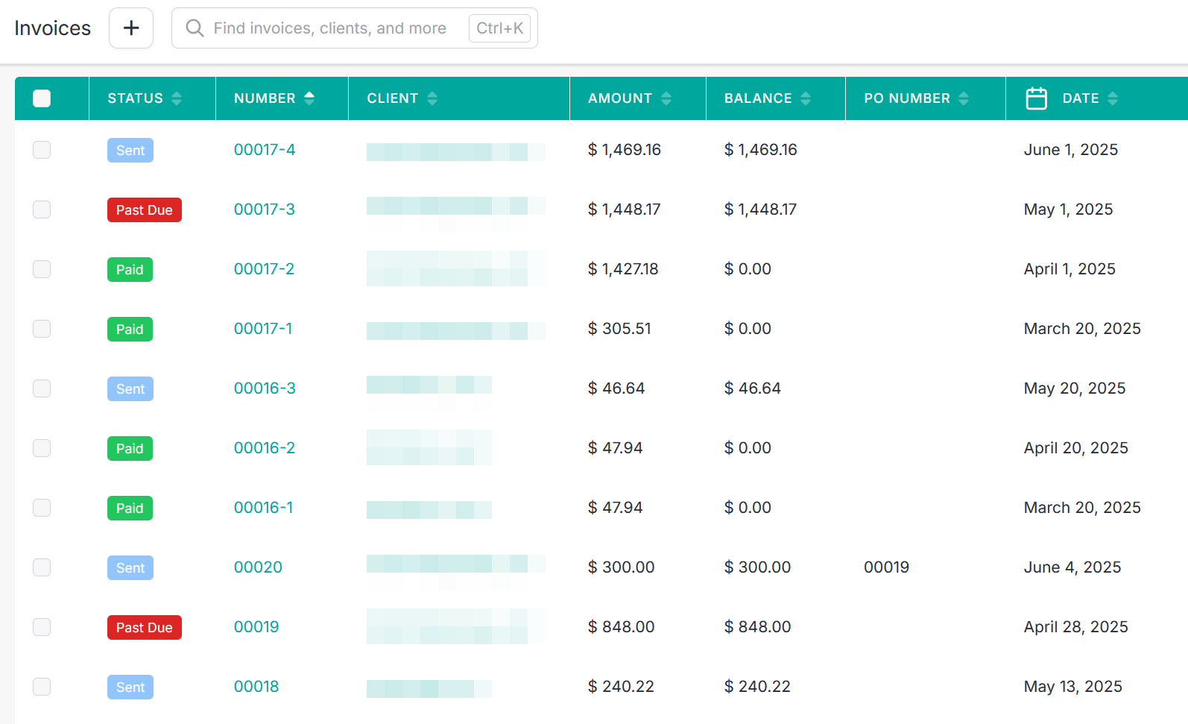Open invoice 00020 link
This screenshot has height=724, width=1188.
coord(258,567)
